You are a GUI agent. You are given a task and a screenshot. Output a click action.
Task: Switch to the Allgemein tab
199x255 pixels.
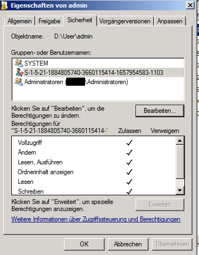tap(20, 21)
